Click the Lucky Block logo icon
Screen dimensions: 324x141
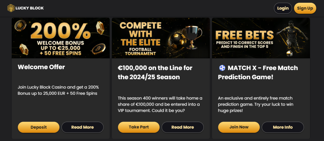[11, 8]
